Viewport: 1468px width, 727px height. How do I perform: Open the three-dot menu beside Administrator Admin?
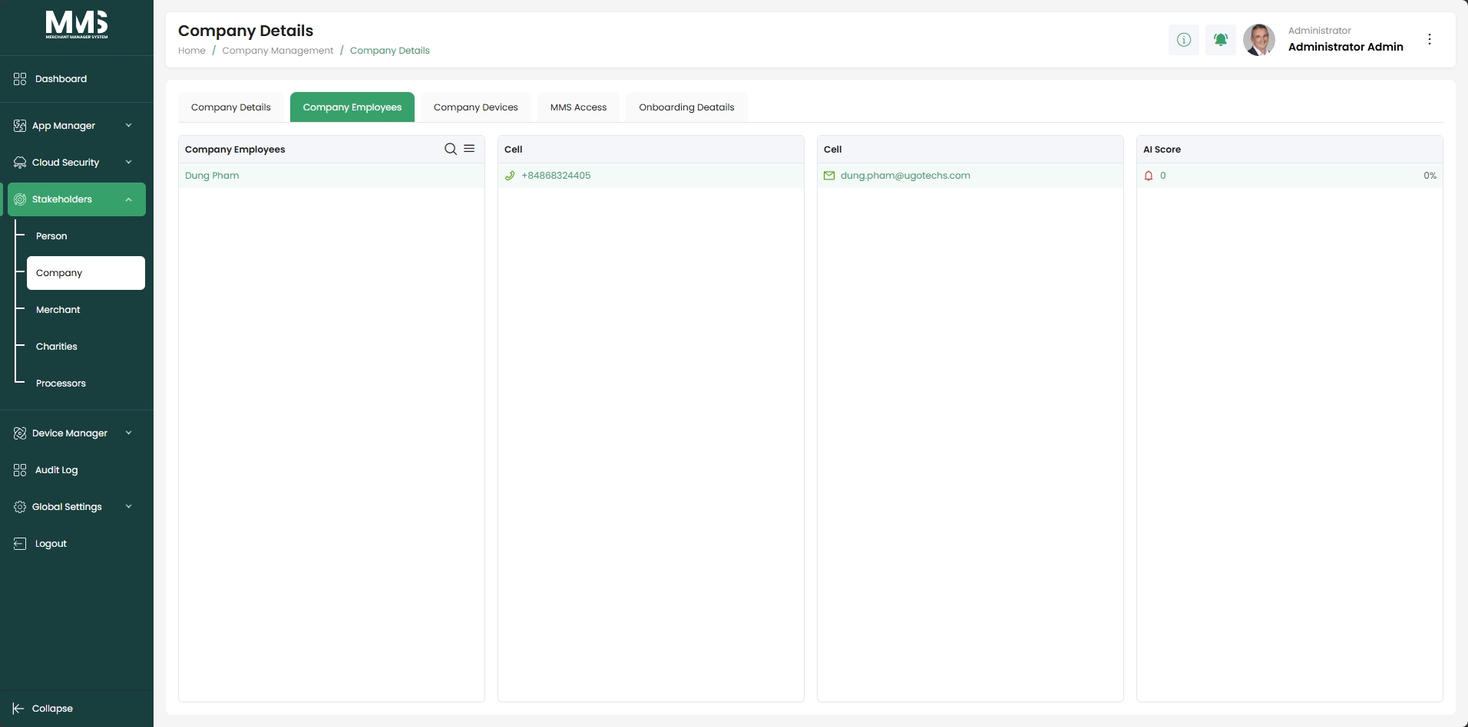pos(1430,39)
